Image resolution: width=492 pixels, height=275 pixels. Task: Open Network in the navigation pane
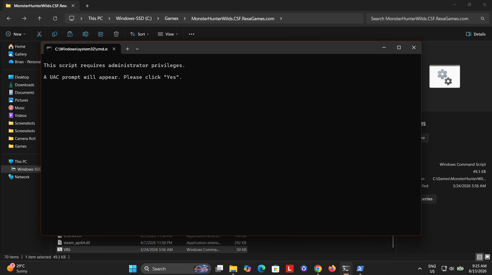[22, 177]
